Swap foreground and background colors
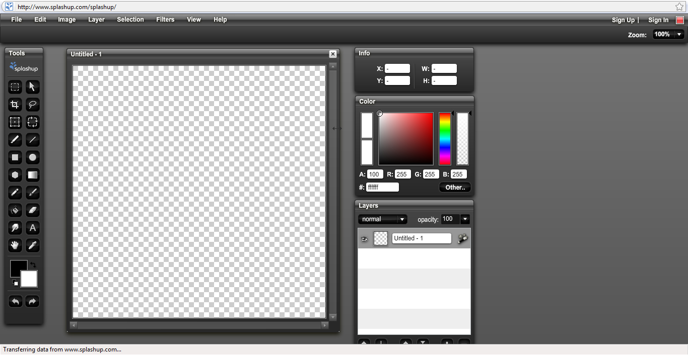 pos(33,264)
